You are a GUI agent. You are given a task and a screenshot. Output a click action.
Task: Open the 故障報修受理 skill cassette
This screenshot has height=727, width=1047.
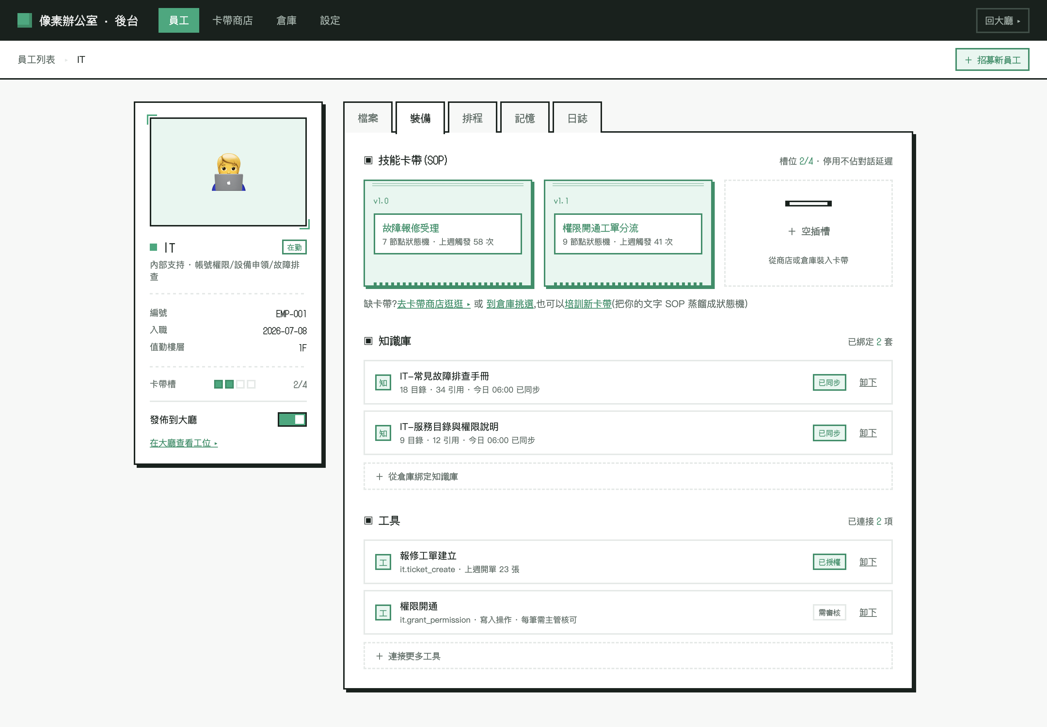pos(448,233)
